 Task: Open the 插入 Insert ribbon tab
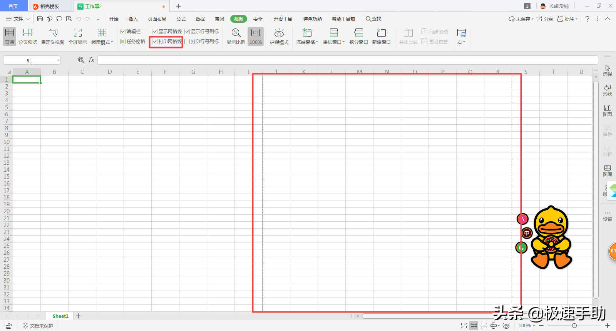point(133,19)
